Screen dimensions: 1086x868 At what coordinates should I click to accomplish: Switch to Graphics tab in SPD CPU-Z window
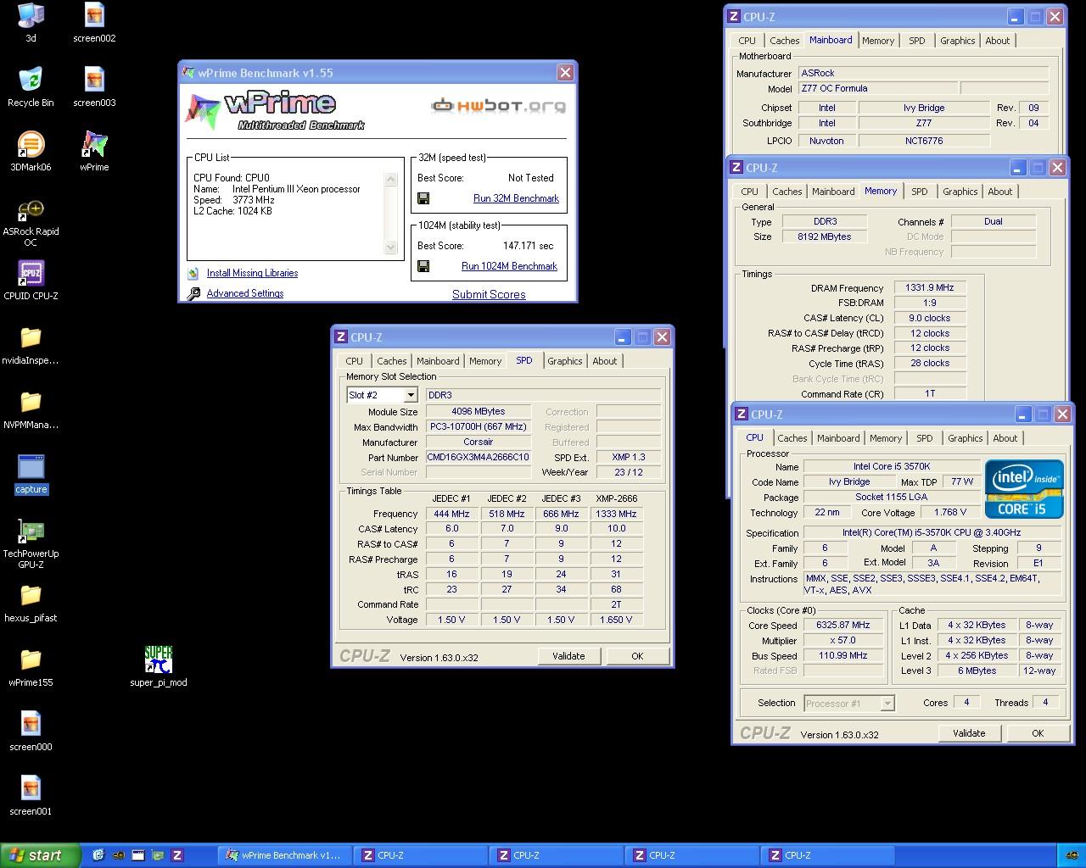[x=565, y=361]
